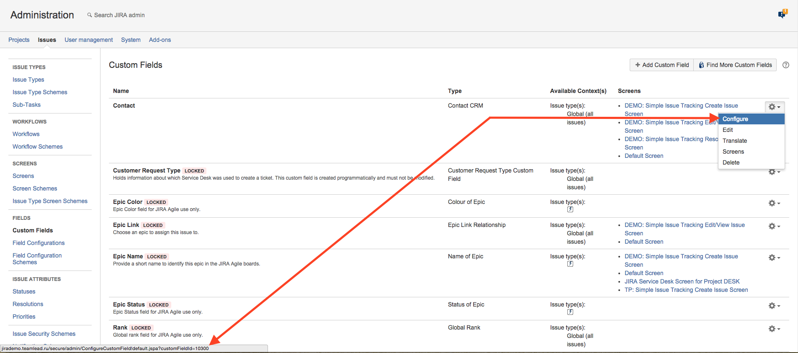Choose Translate in the field actions menu
This screenshot has height=353, width=798.
click(x=734, y=141)
